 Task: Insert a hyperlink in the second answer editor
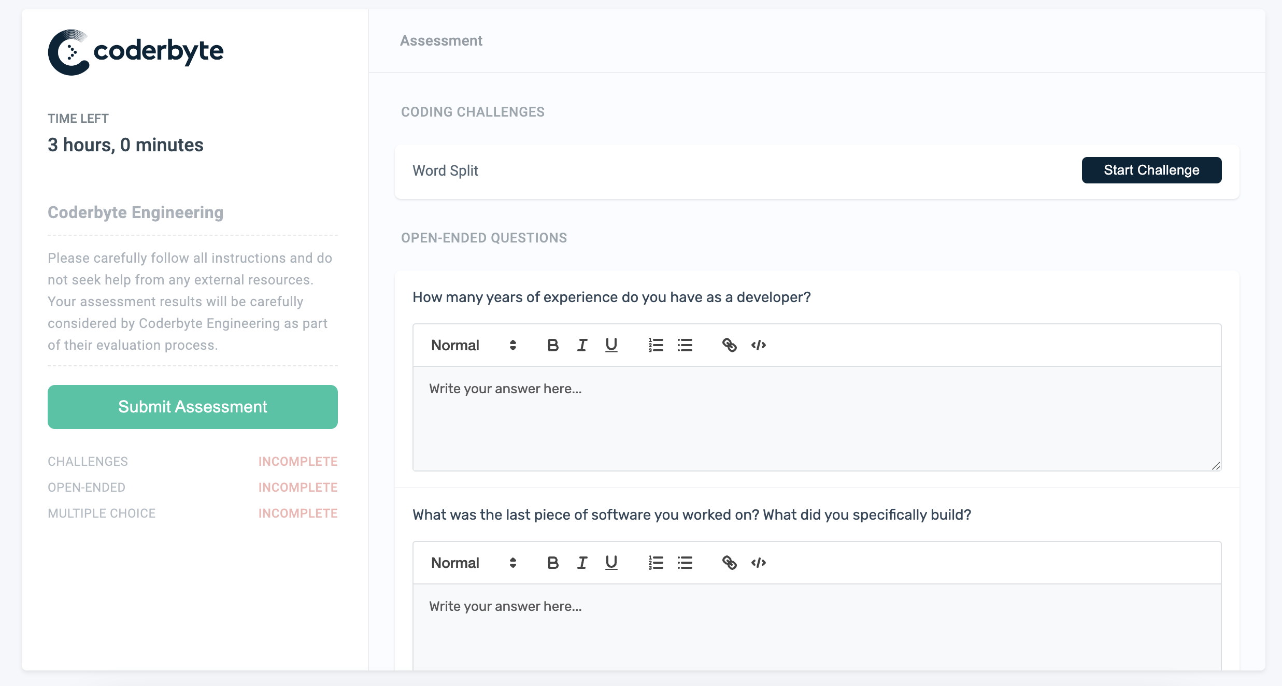[x=730, y=563]
